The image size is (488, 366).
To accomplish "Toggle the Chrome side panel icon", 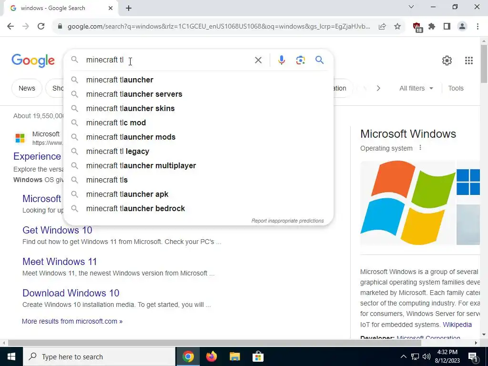I will click(447, 27).
